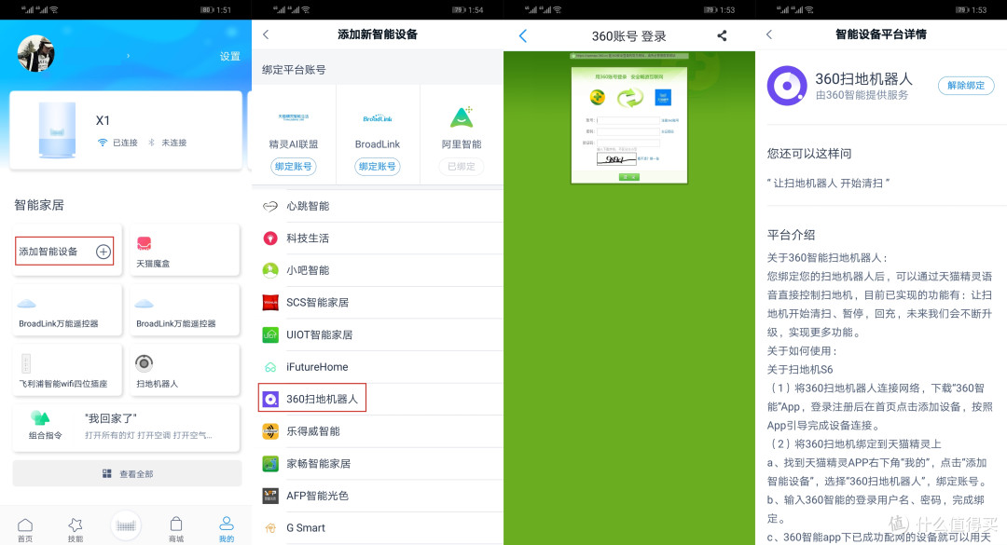Select AFP智能光色 in platform list
This screenshot has width=1007, height=545.
click(x=378, y=496)
